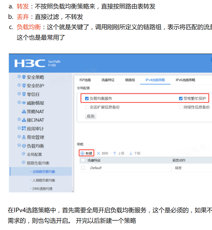
Task: Open the IPv6选路策略 tab
Action: [186, 80]
